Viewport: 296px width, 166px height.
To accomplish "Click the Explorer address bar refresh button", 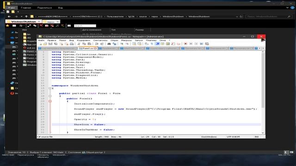I will click(241, 17).
